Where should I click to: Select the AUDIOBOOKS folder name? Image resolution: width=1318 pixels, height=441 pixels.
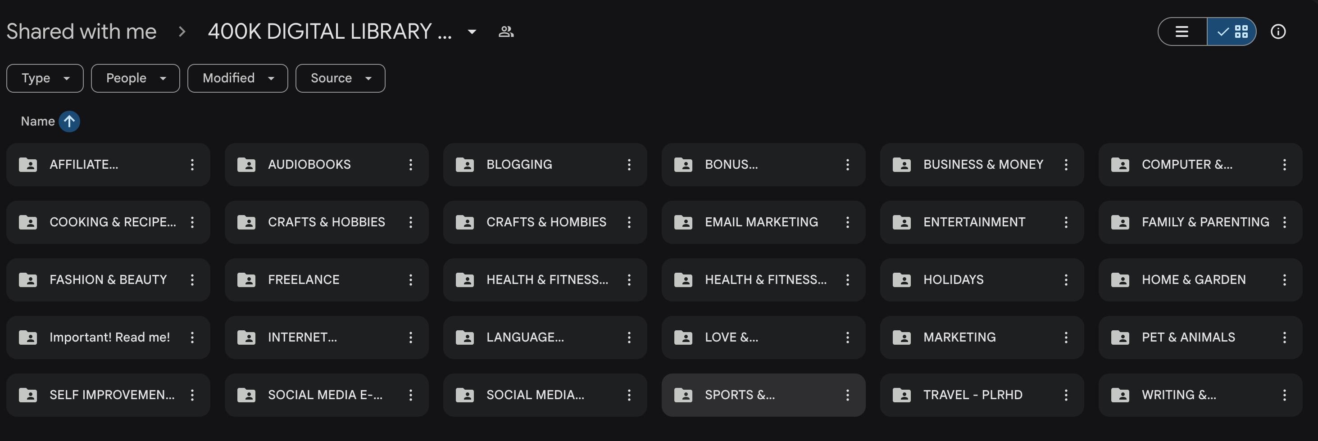(x=309, y=165)
